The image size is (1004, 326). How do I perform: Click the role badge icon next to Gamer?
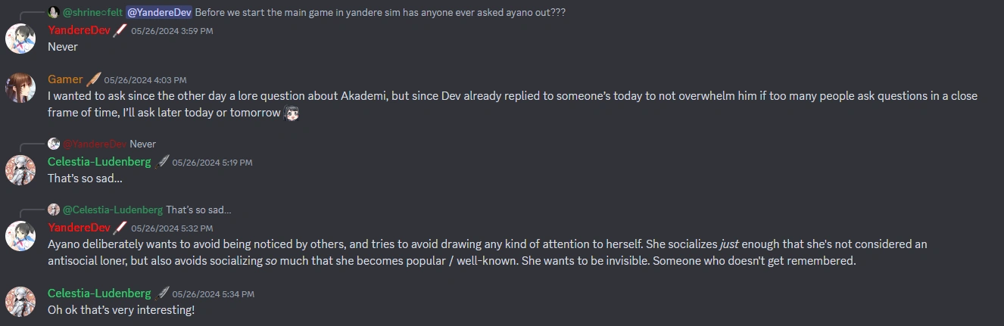93,79
